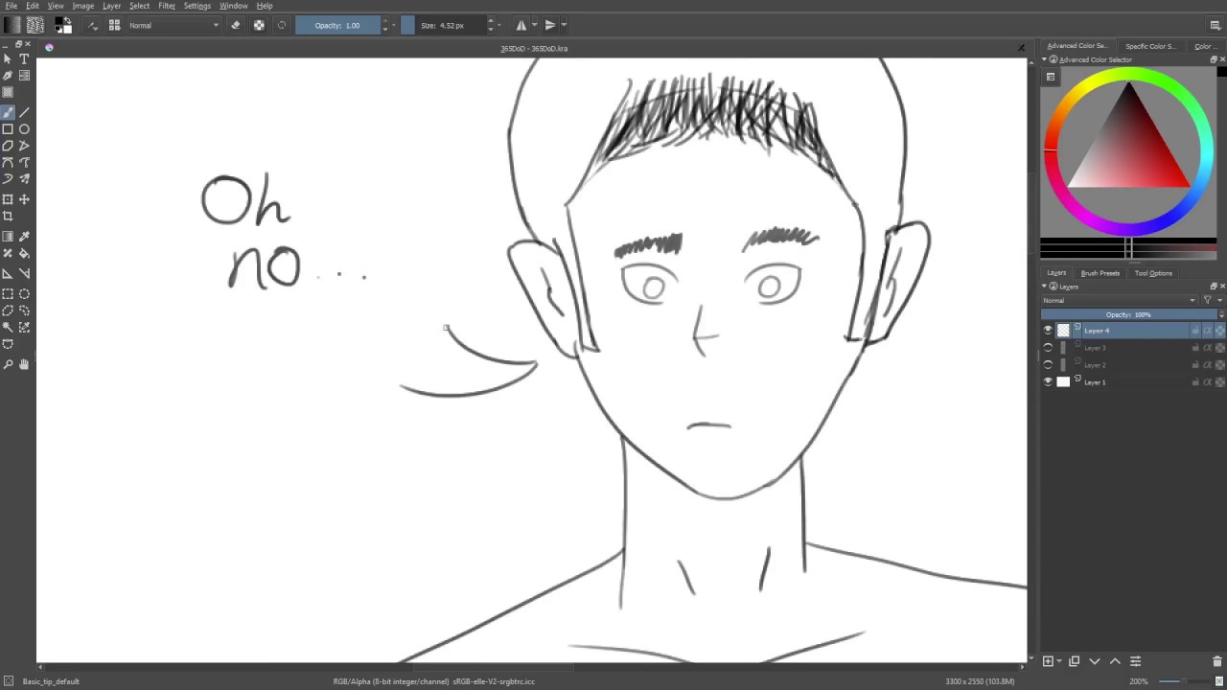The height and width of the screenshot is (690, 1227).
Task: Select the Text tool in the toolbox
Action: coord(24,59)
